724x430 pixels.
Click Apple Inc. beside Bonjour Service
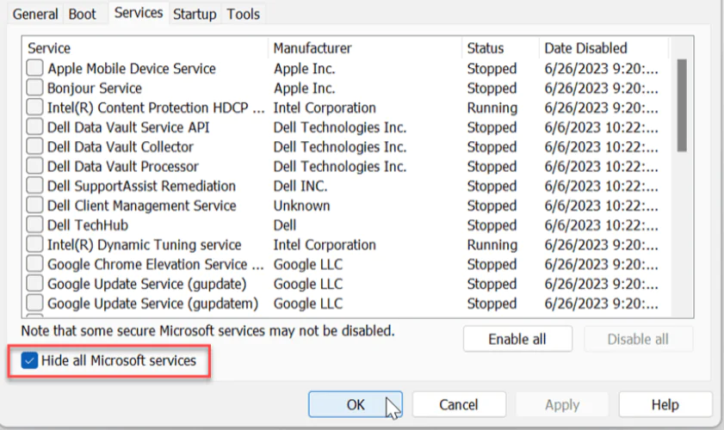pyautogui.click(x=304, y=88)
